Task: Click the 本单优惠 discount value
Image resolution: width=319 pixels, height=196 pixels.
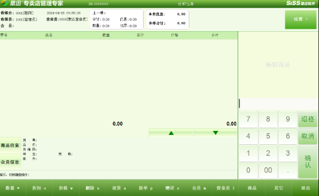Action: [x=181, y=14]
